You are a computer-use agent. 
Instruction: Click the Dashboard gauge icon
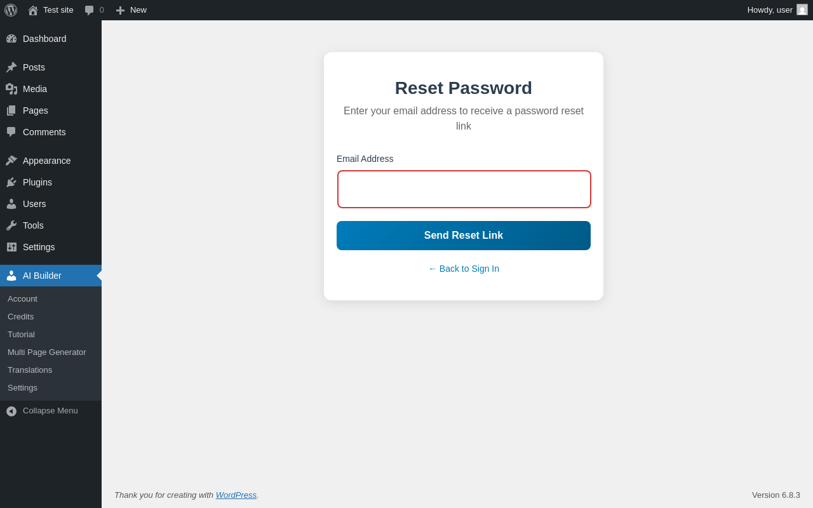pos(11,39)
